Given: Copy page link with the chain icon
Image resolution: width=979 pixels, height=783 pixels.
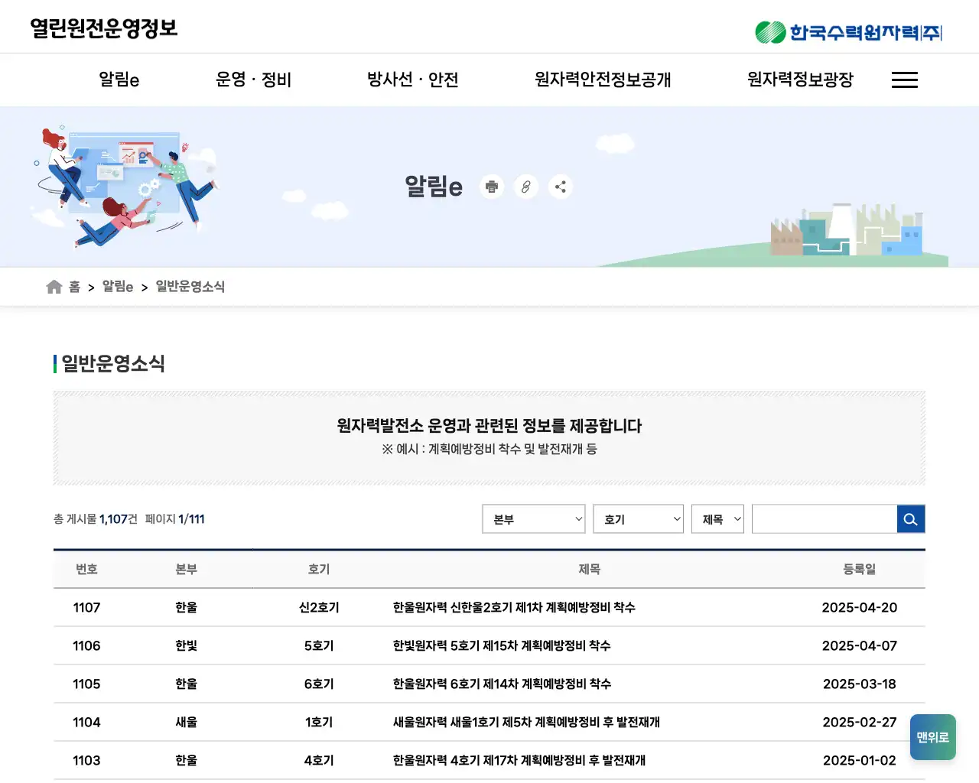Looking at the screenshot, I should point(526,187).
